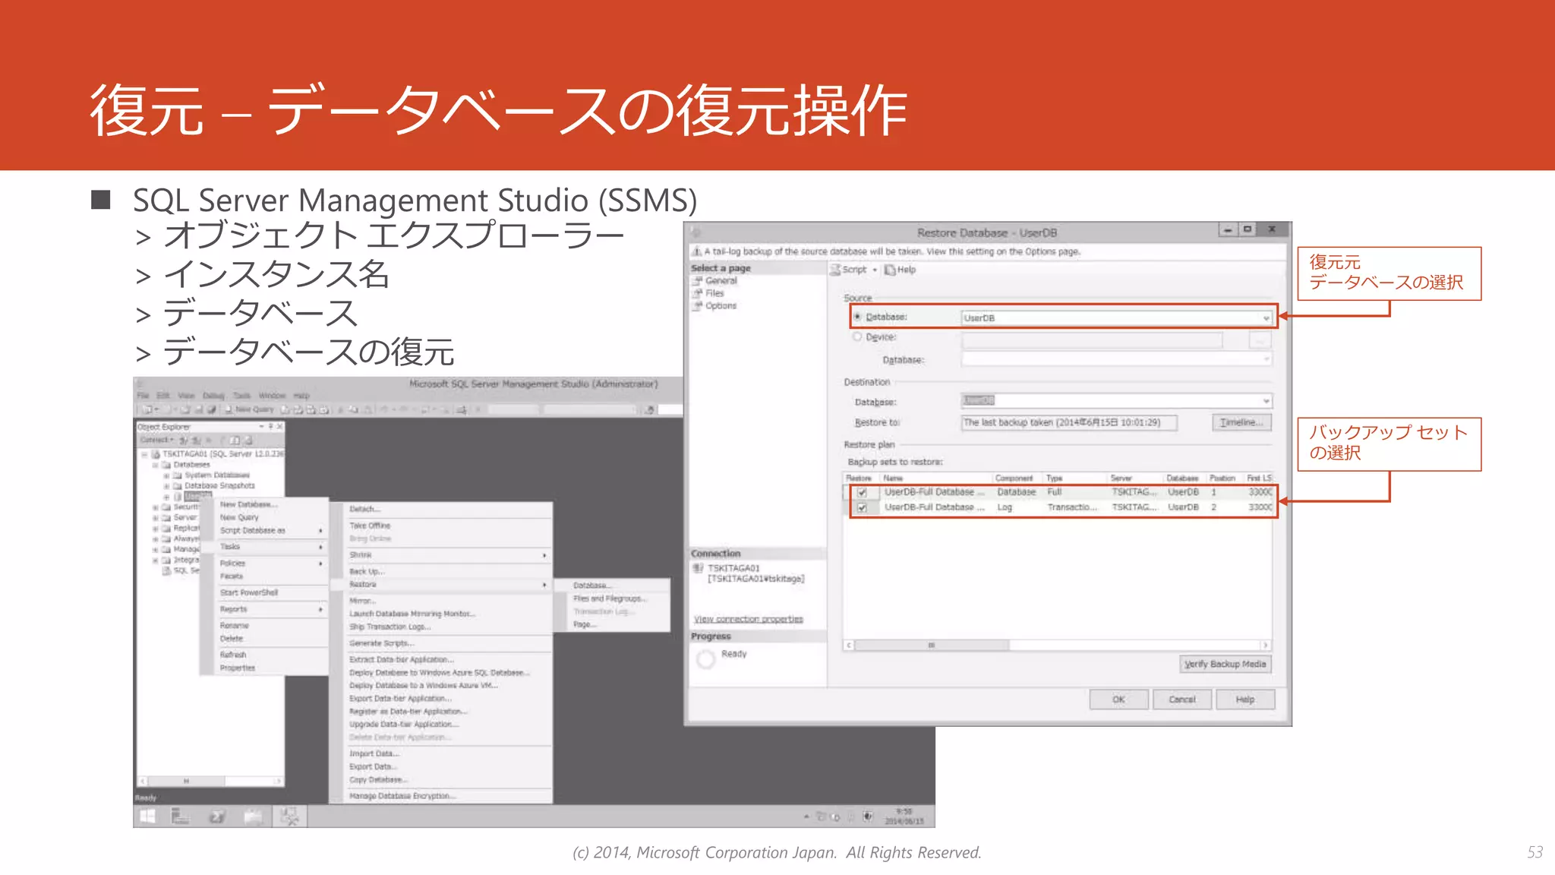Click the backup sets horizontal scrollbar
1555x875 pixels.
[x=932, y=645]
